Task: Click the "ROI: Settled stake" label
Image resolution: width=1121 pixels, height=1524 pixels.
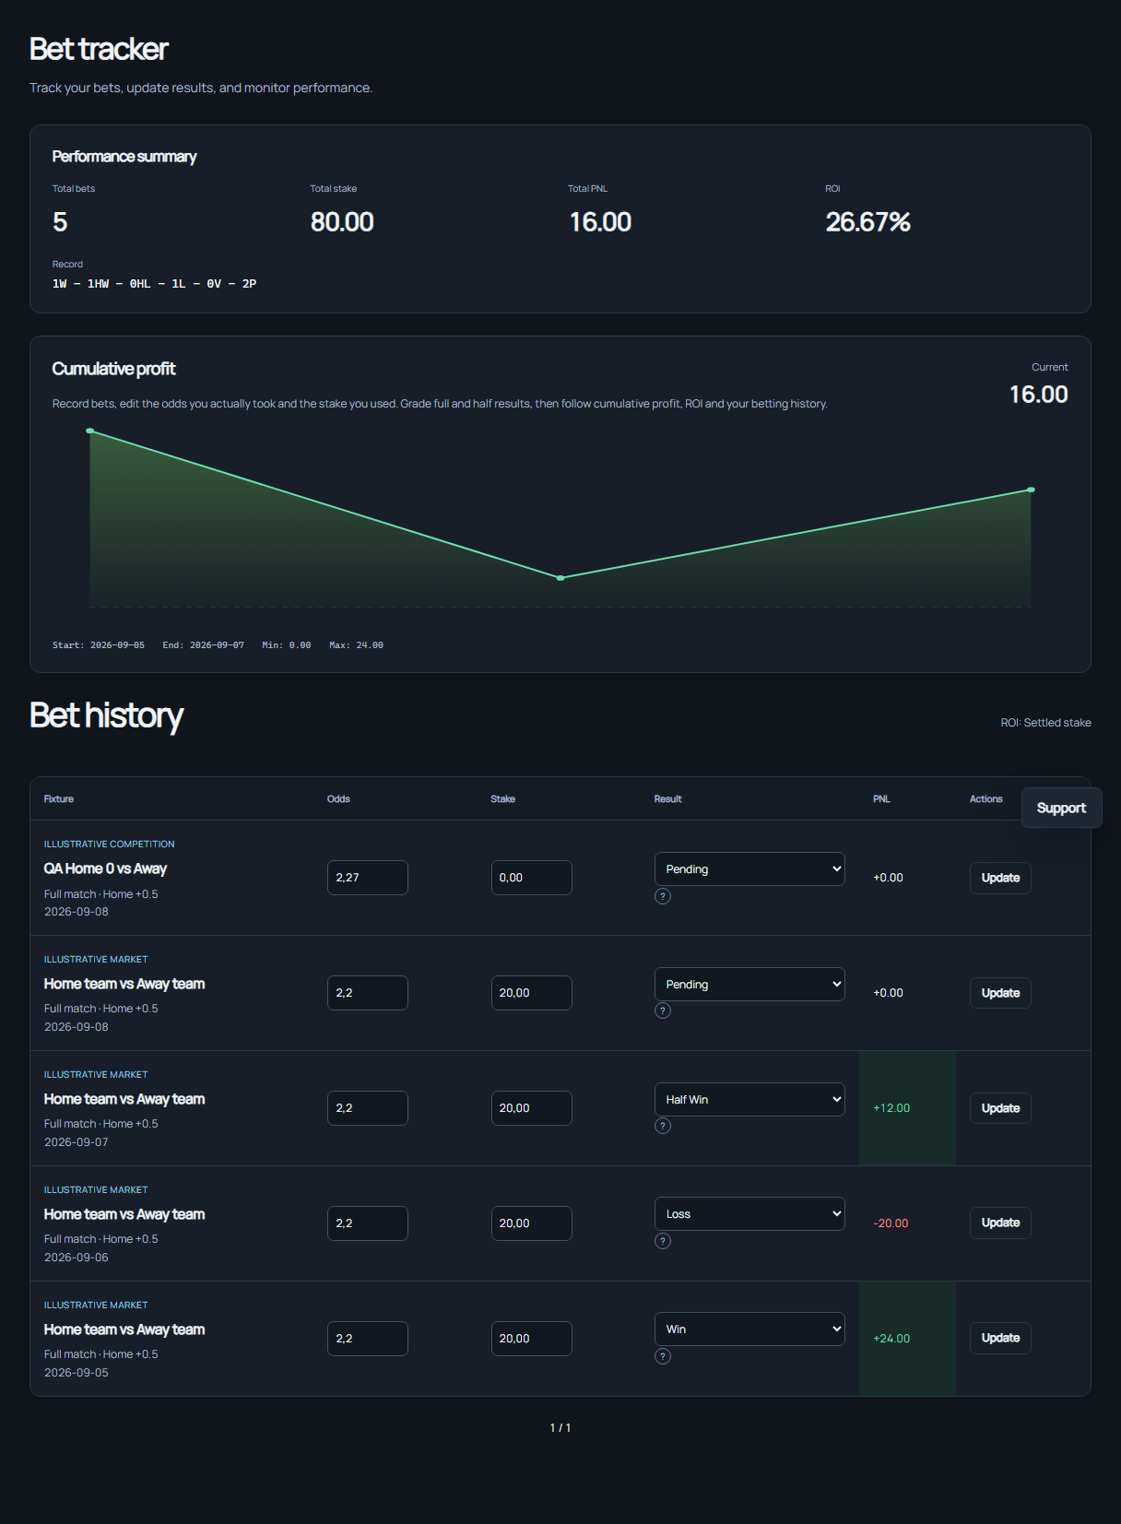Action: [x=1046, y=723]
